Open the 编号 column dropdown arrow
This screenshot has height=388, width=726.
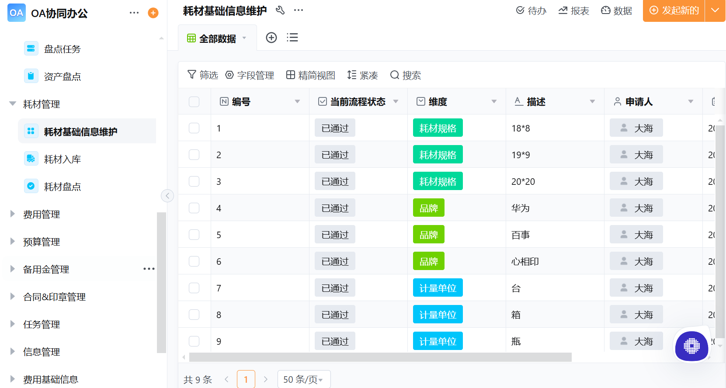pyautogui.click(x=297, y=101)
